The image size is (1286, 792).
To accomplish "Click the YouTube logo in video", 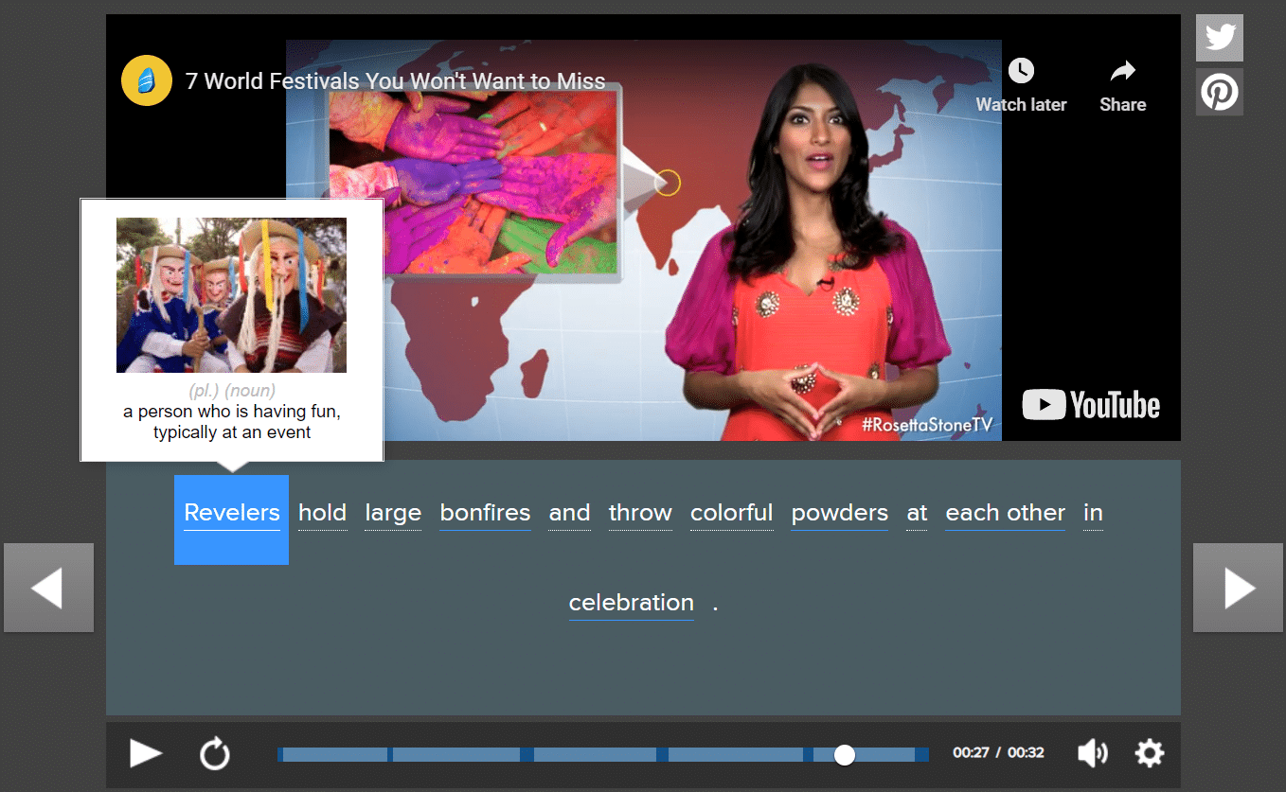I will (1091, 405).
